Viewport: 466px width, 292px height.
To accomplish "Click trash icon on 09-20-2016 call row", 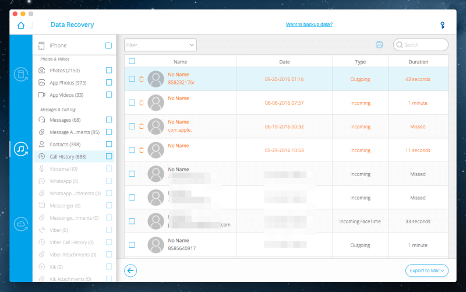I will 141,79.
